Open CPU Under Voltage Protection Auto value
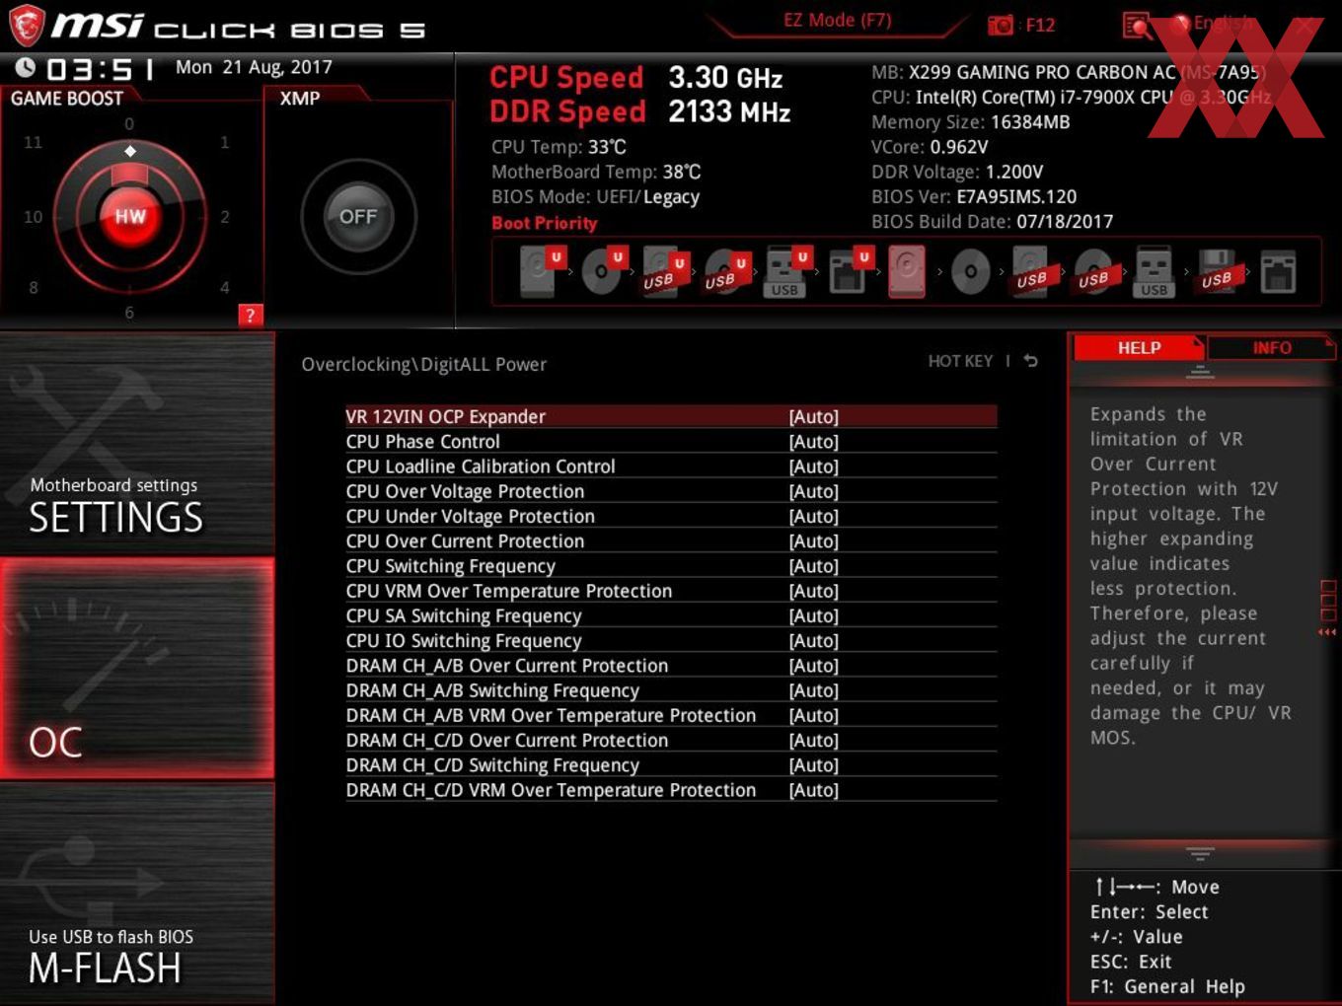This screenshot has width=1342, height=1006. (x=813, y=516)
